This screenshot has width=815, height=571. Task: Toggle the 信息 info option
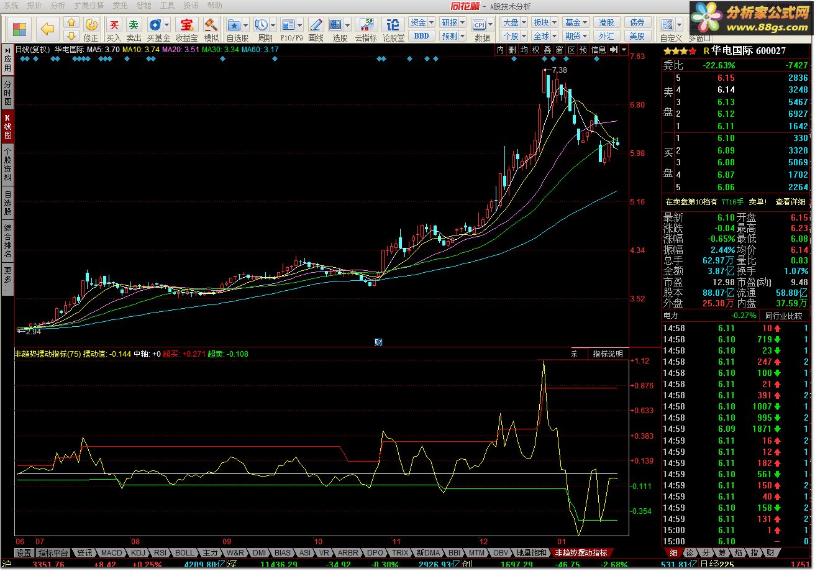coord(598,50)
